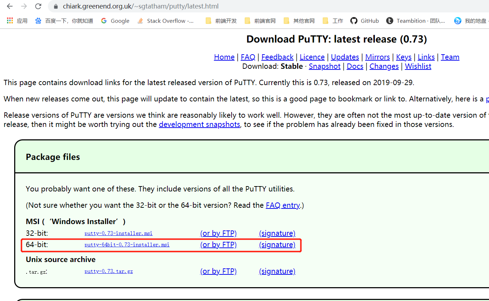Screen dimensions: 489x301
Task: Open 32-bit row's (signature) link
Action: click(x=277, y=233)
